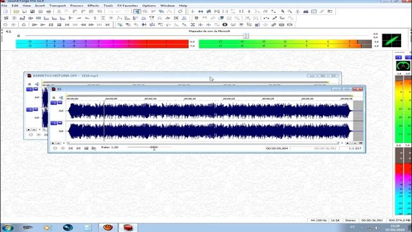Open the Effects menu
The image size is (412, 232).
click(x=93, y=6)
